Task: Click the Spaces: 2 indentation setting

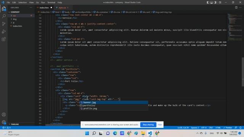Action: click(x=195, y=128)
